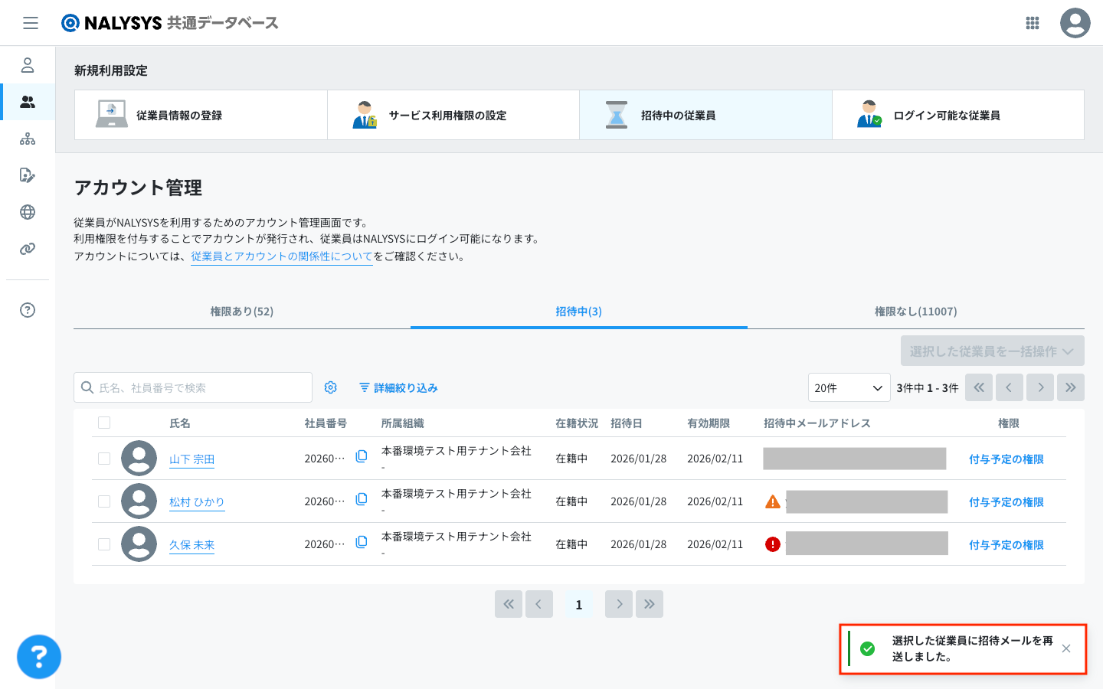
Task: Click the link chain sidebar icon
Action: point(28,249)
